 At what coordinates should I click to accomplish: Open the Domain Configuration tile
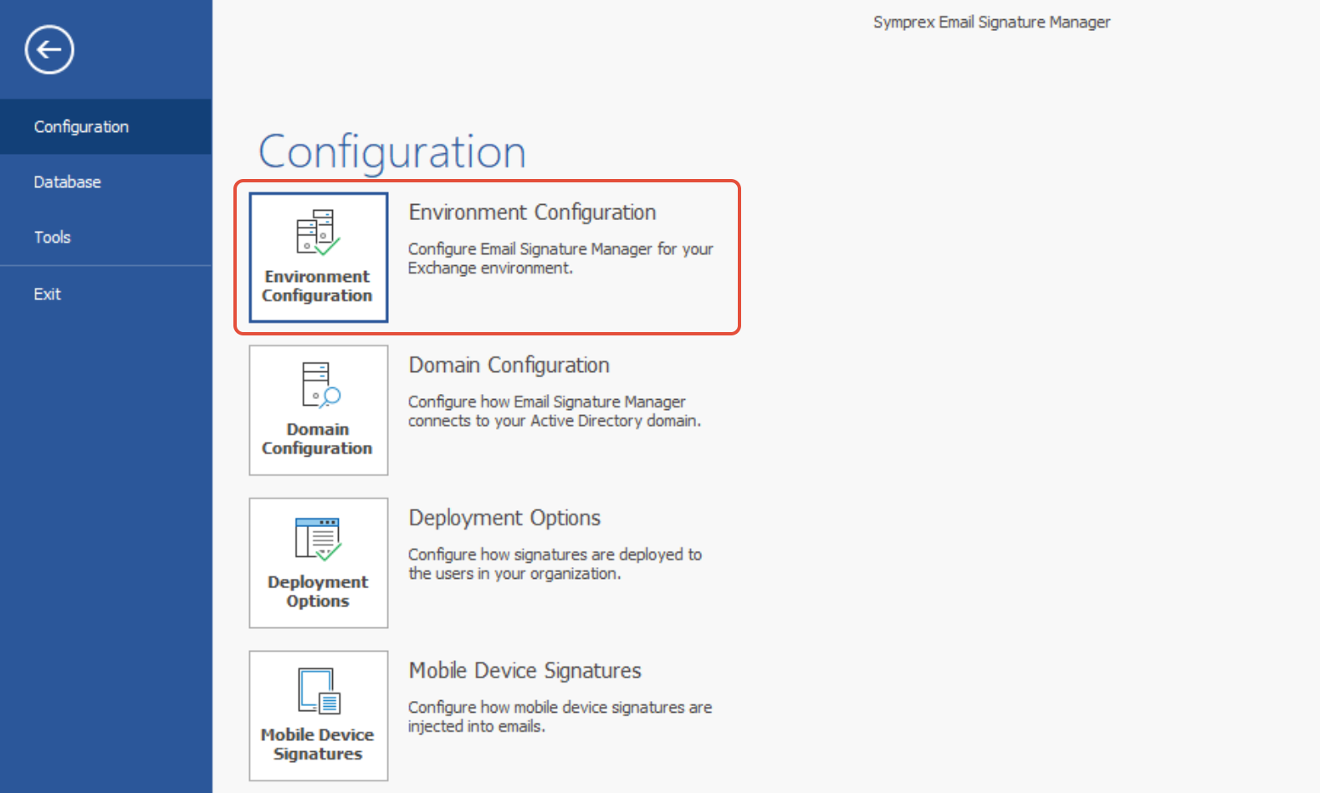tap(319, 411)
